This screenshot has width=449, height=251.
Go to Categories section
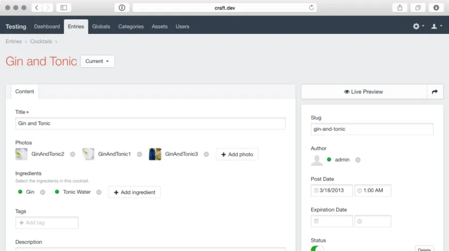pyautogui.click(x=131, y=26)
